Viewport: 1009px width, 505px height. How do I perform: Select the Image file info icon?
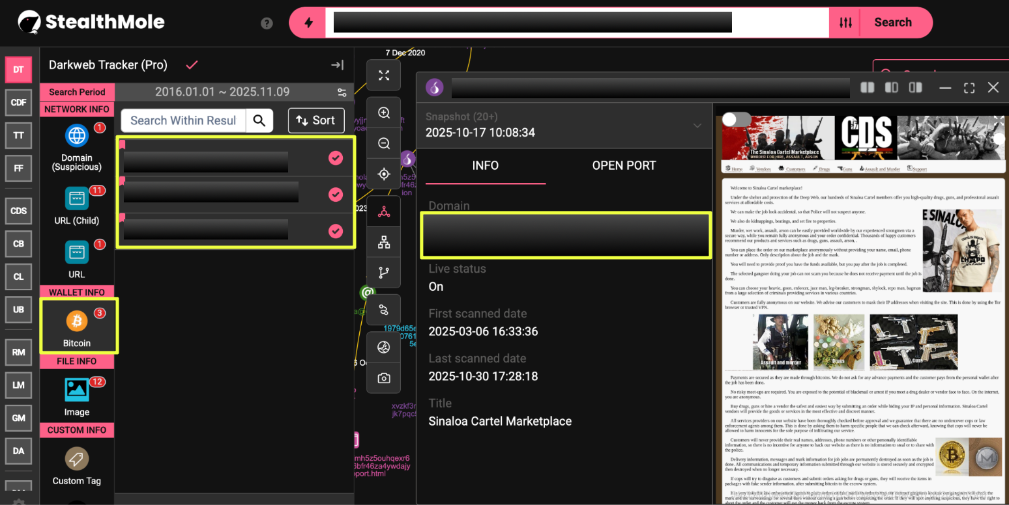[77, 390]
